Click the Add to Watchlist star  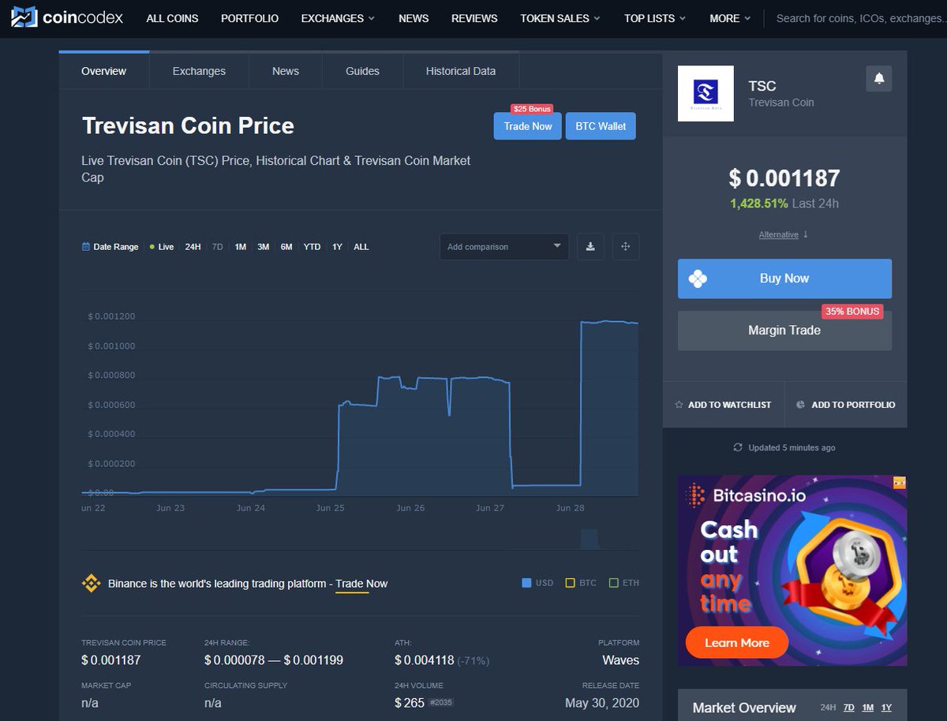coord(679,405)
